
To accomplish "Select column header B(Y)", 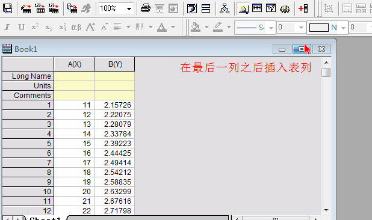I will click(114, 64).
